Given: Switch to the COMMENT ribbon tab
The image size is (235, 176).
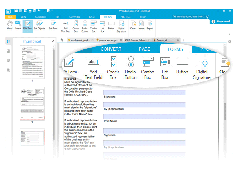Looking at the screenshot, I should (x=41, y=17).
